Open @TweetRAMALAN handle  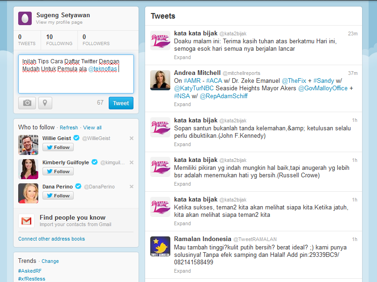coord(255,239)
